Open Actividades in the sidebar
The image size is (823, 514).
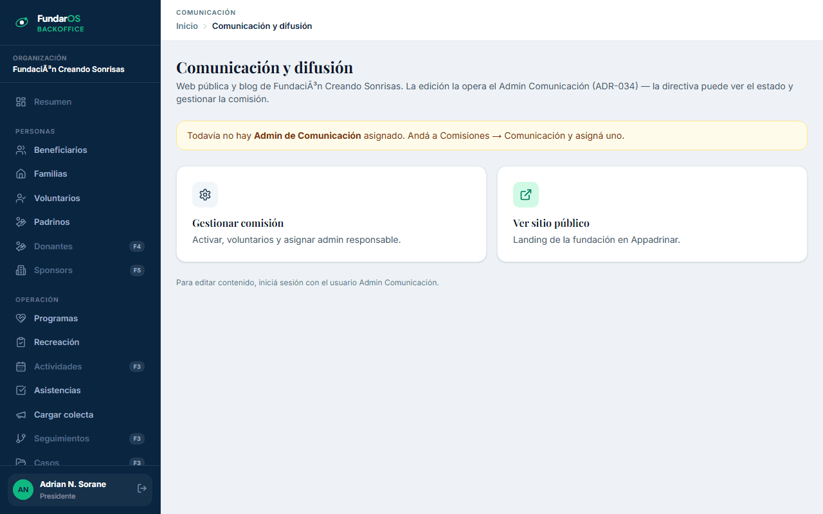[x=80, y=367]
